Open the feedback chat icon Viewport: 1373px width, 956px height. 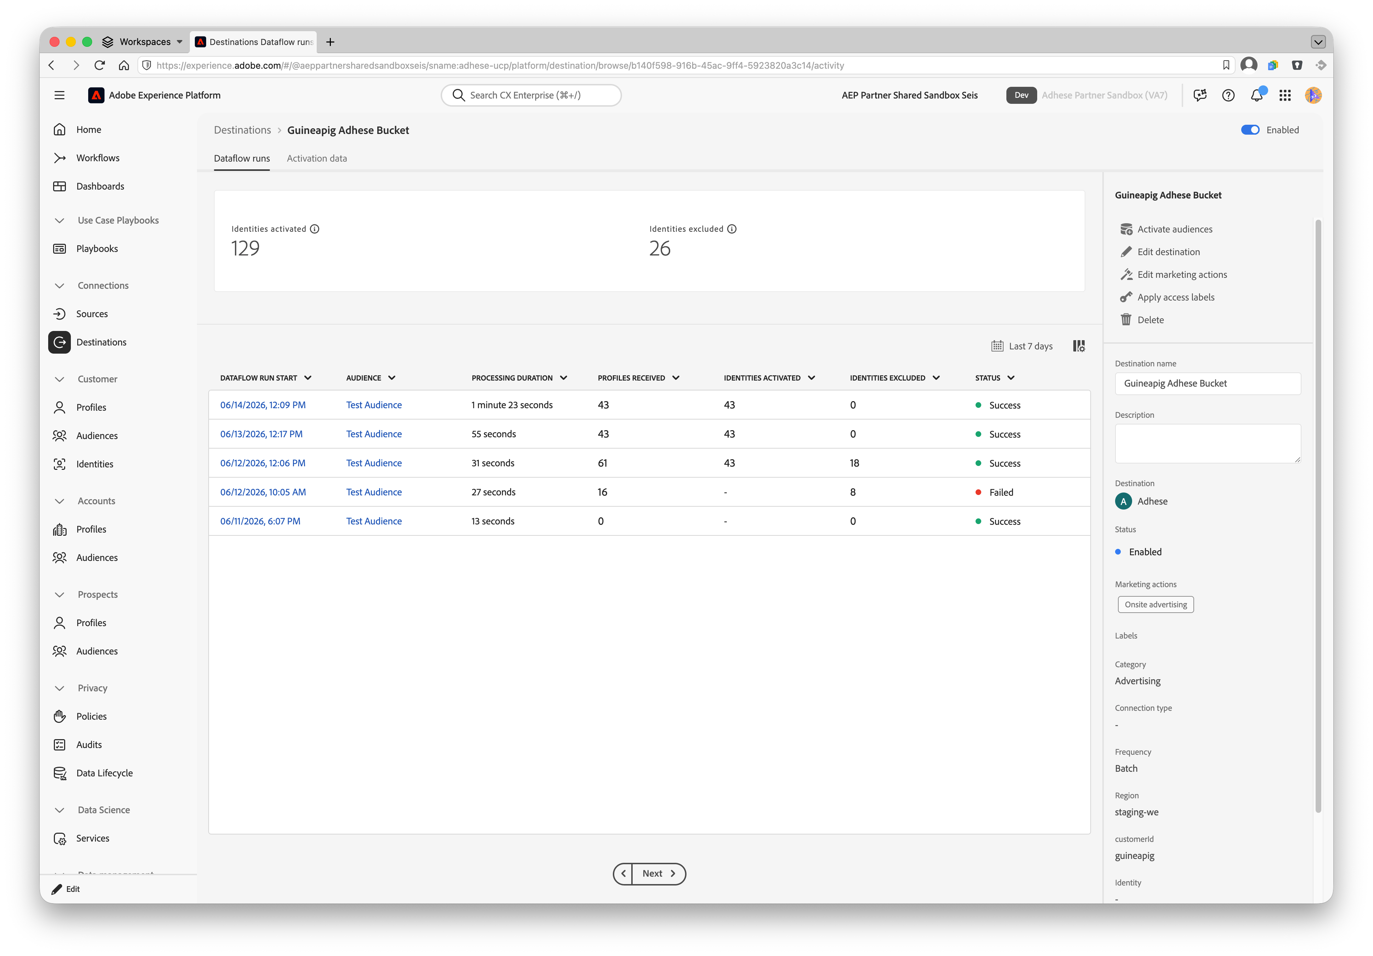[x=1199, y=95]
